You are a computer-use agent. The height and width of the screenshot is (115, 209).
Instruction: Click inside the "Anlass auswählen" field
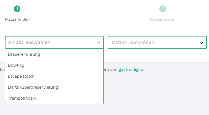pos(50,43)
